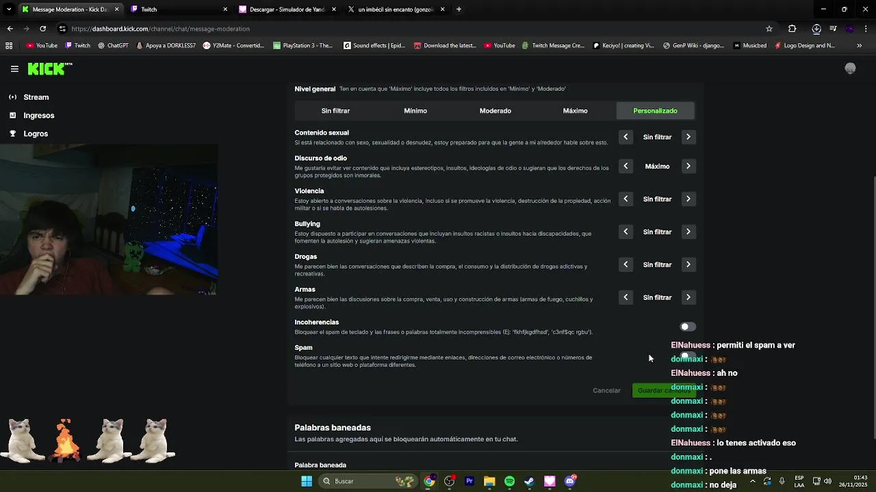Screen dimensions: 876x492
Task: Open the ChatGPT bookmark
Action: 113,46
